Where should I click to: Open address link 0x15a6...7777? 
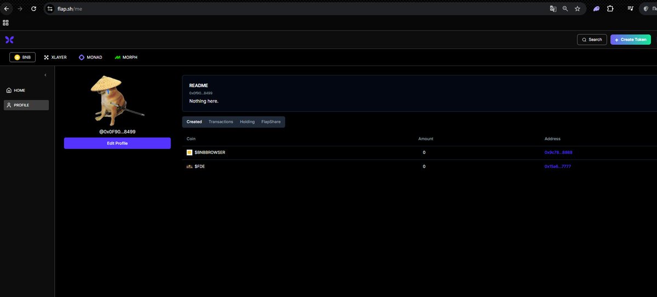(558, 166)
